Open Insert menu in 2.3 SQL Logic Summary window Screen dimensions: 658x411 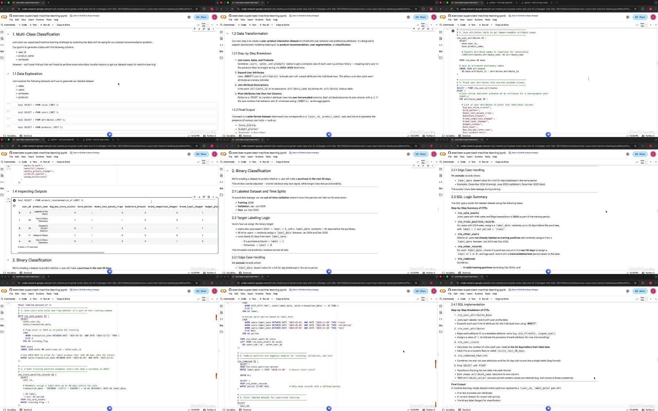(470, 157)
